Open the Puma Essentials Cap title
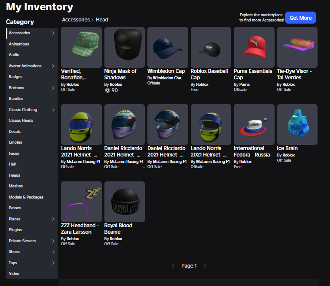 [x=253, y=74]
